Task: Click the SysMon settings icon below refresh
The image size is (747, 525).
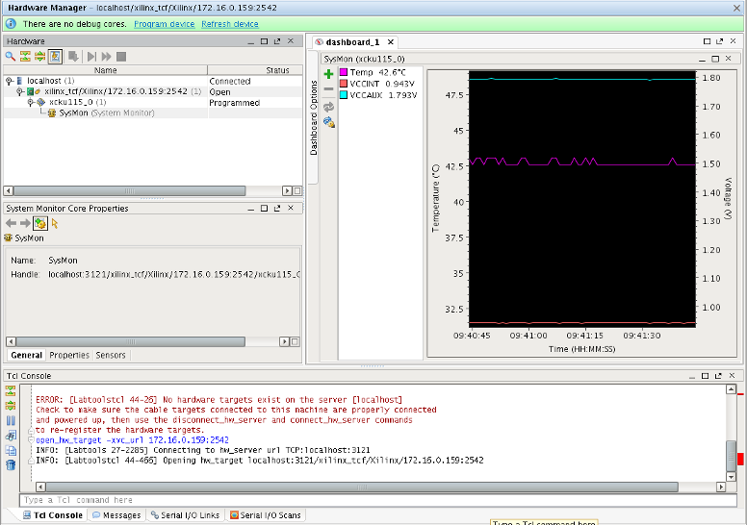Action: point(328,123)
